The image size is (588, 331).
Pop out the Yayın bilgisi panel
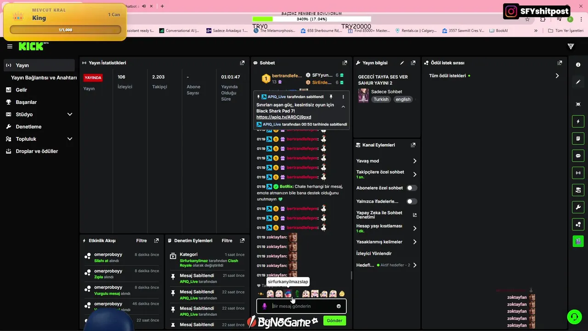pos(413,63)
